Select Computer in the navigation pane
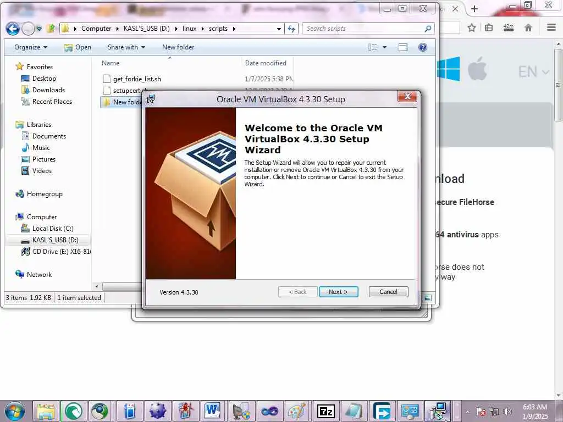The width and height of the screenshot is (563, 422). (x=42, y=216)
